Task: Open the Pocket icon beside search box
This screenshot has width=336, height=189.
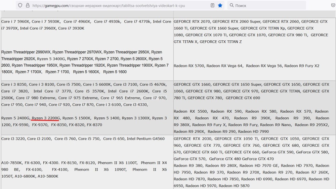Action: pyautogui.click(x=333, y=5)
